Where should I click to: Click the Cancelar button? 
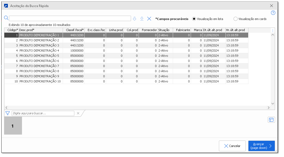232,146
